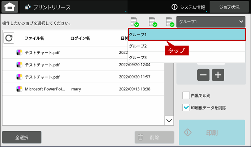Tap the first printer status icon
The image size is (251, 147).
click(x=135, y=22)
